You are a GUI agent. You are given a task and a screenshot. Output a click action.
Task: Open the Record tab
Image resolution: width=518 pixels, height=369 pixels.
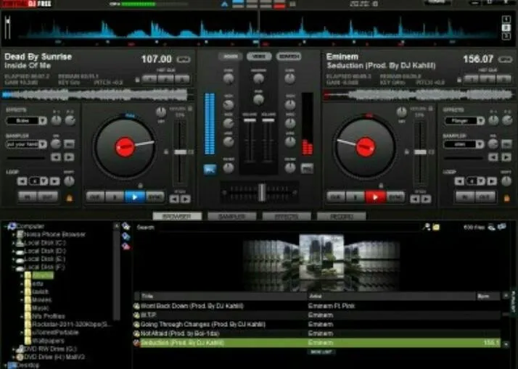point(341,217)
